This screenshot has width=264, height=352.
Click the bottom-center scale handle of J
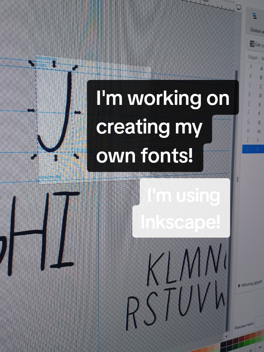[56, 158]
